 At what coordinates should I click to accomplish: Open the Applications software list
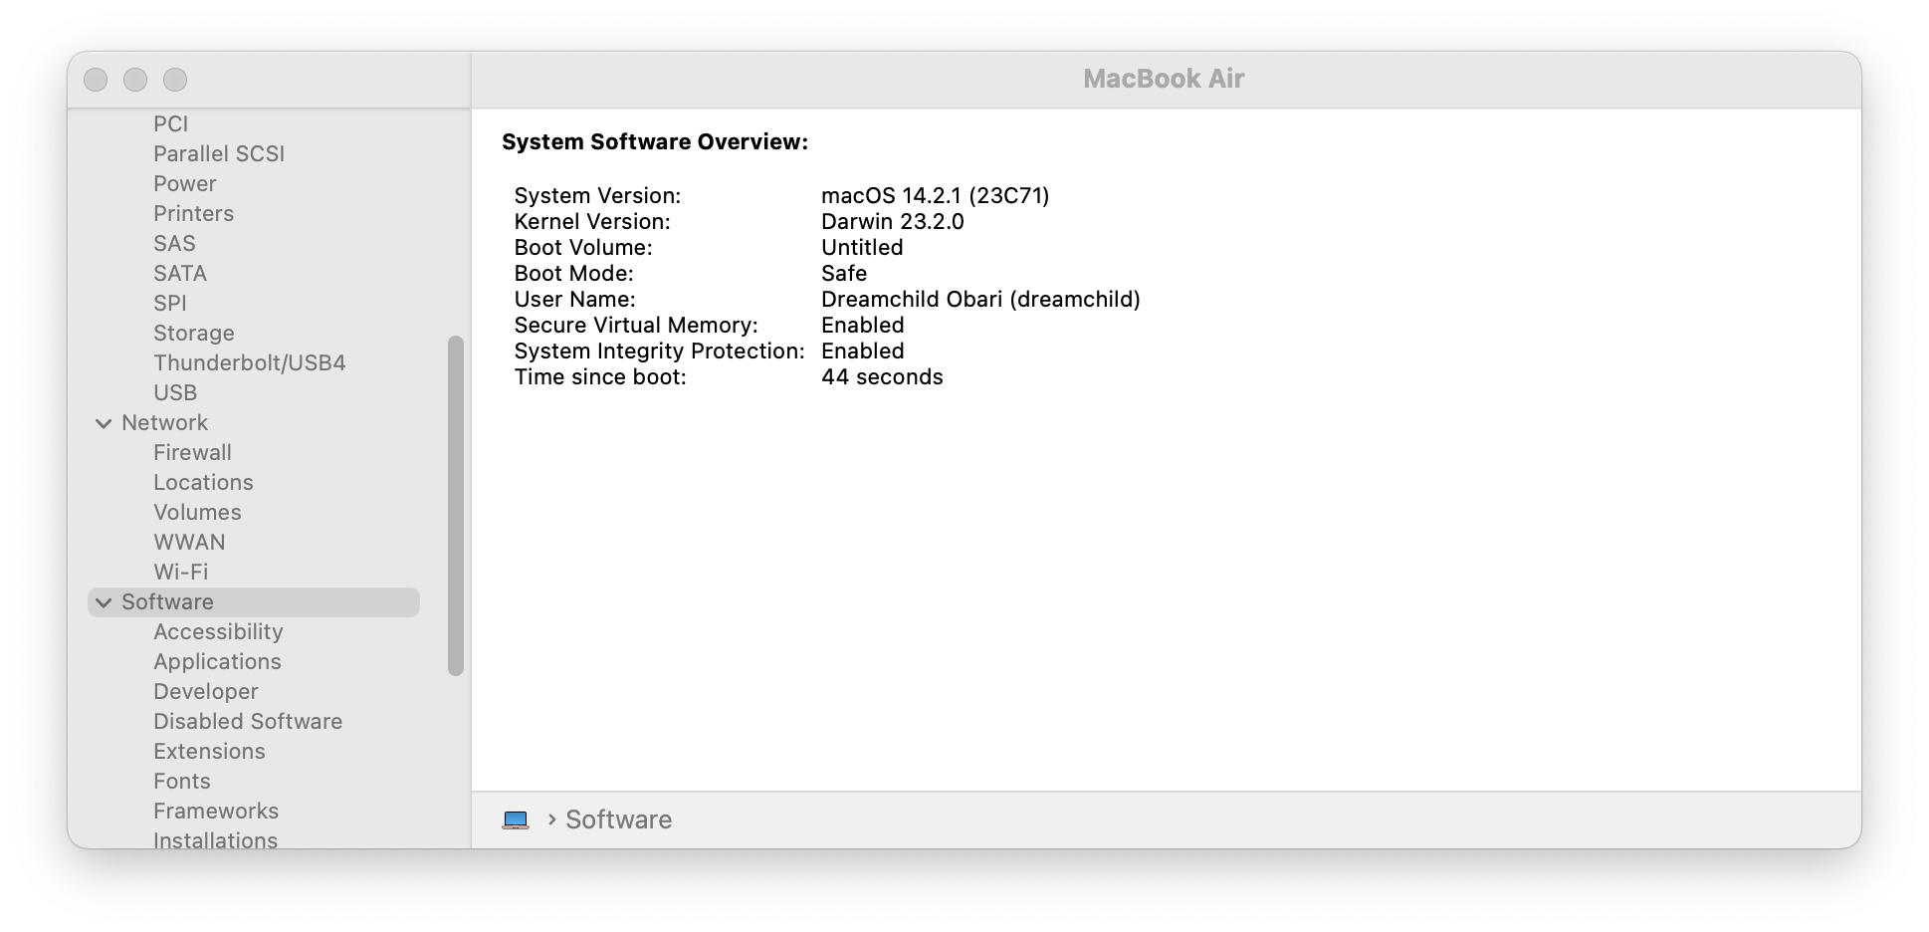pyautogui.click(x=217, y=661)
